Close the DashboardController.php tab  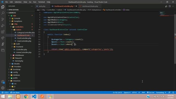tap(76, 6)
